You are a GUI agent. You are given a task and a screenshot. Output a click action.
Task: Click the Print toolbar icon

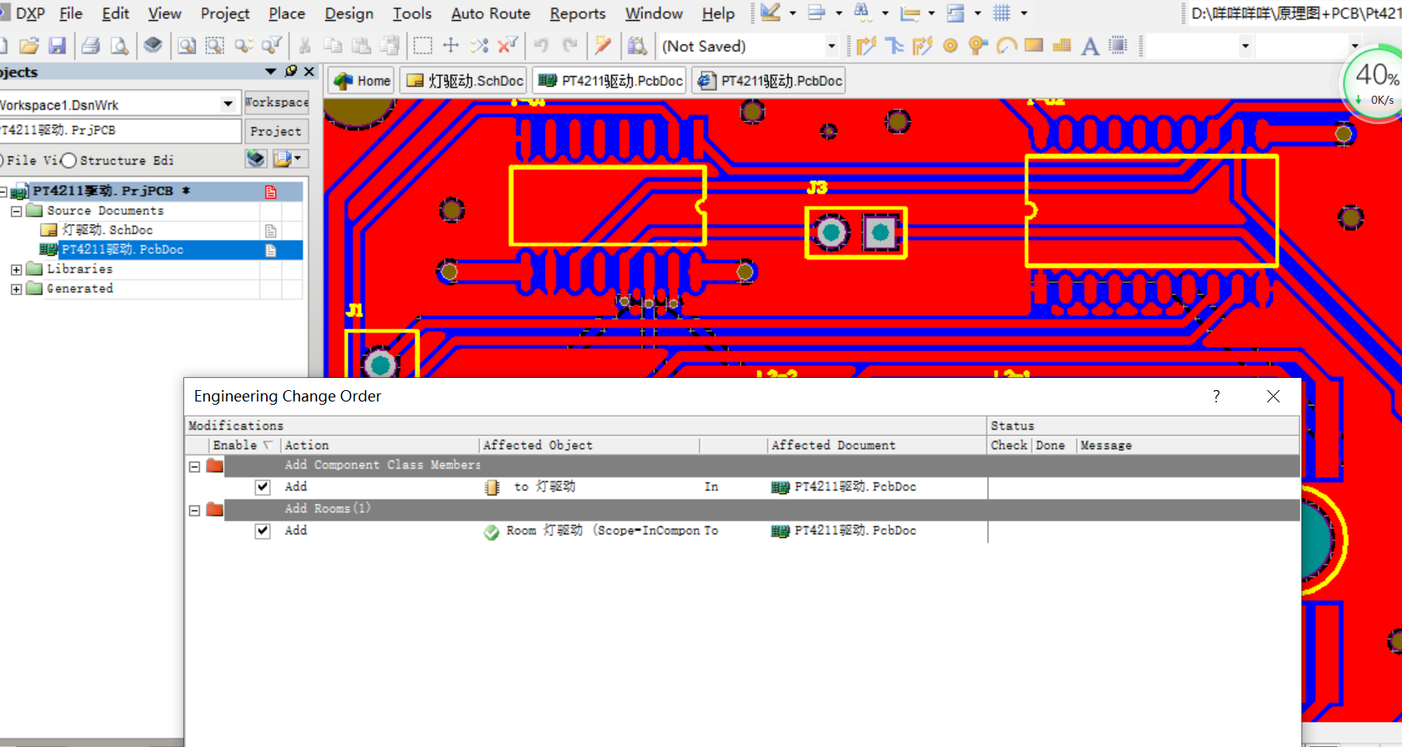pos(91,46)
